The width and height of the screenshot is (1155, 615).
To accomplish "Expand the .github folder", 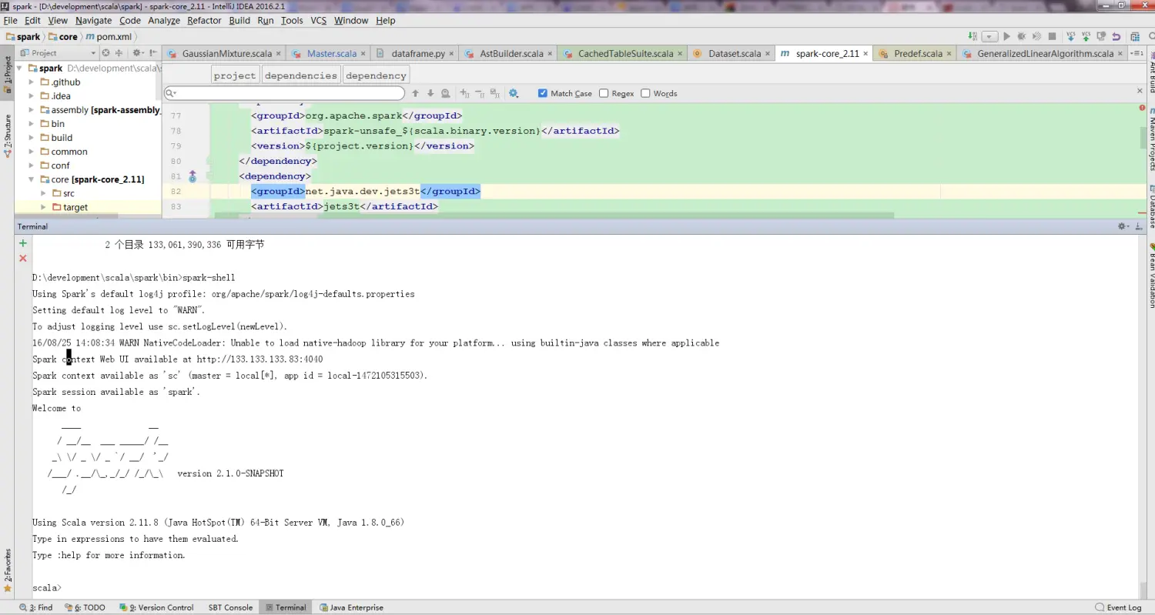I will point(32,82).
